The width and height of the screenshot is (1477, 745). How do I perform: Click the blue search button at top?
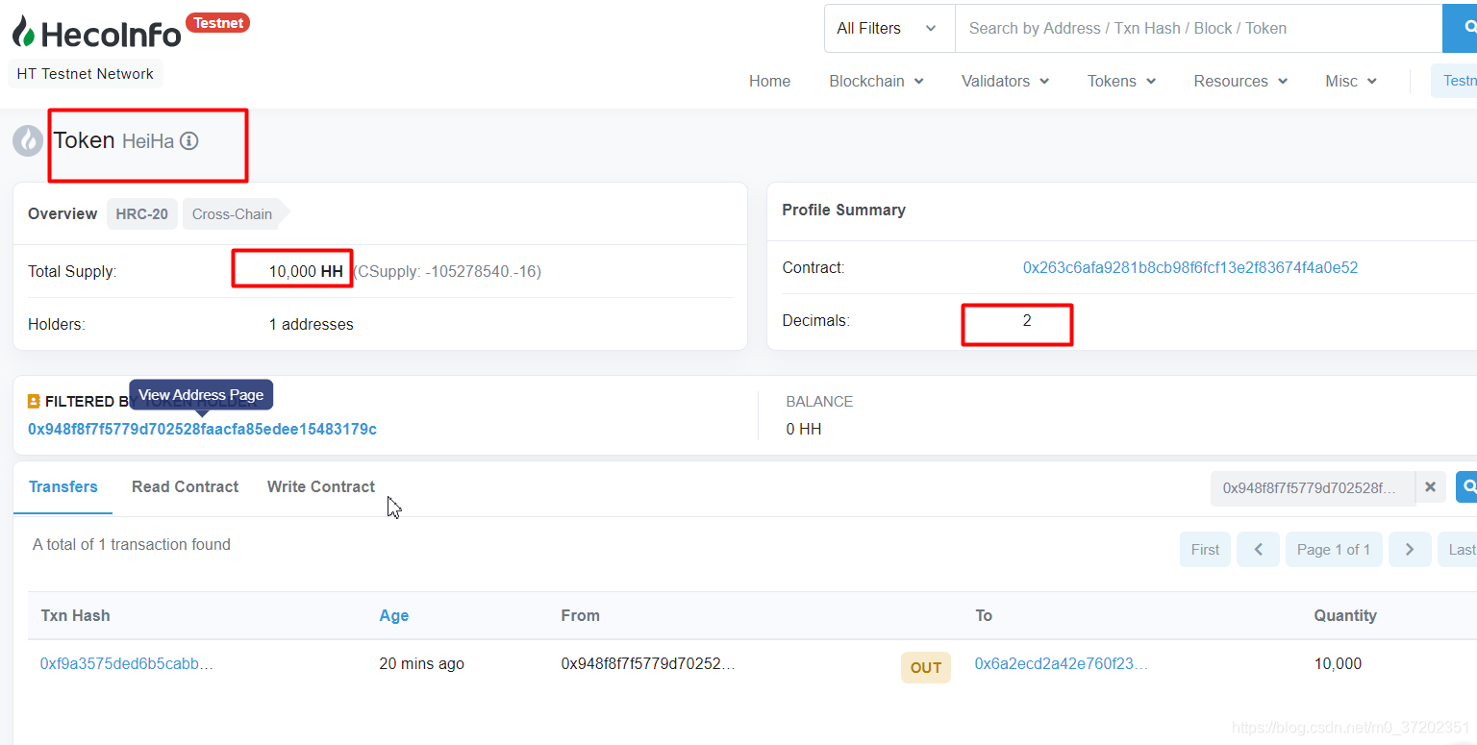(x=1461, y=29)
